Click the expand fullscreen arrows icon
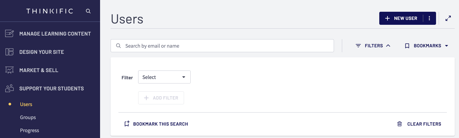The image size is (459, 138). (448, 18)
